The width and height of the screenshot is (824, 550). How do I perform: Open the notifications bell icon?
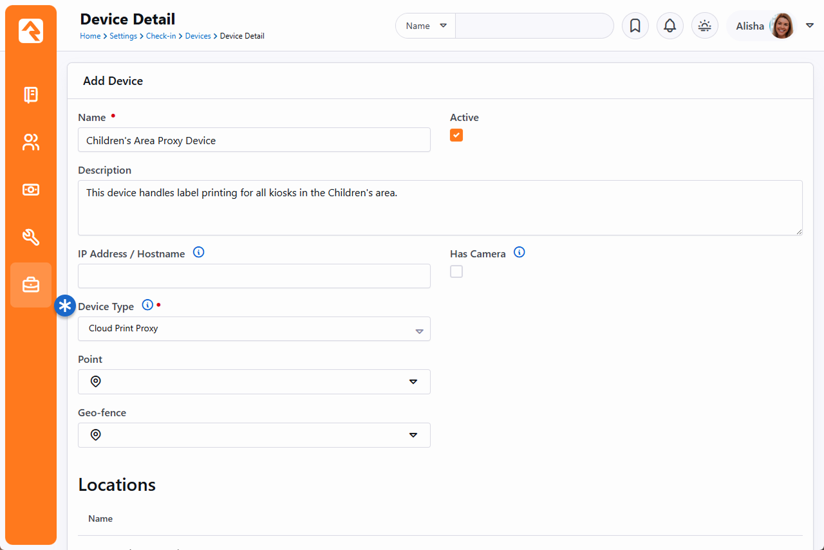tap(669, 26)
